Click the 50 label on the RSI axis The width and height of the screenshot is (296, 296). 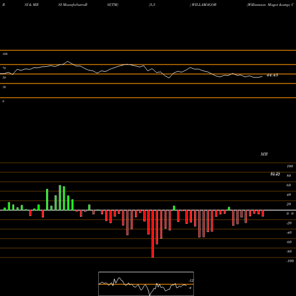pos(4,78)
